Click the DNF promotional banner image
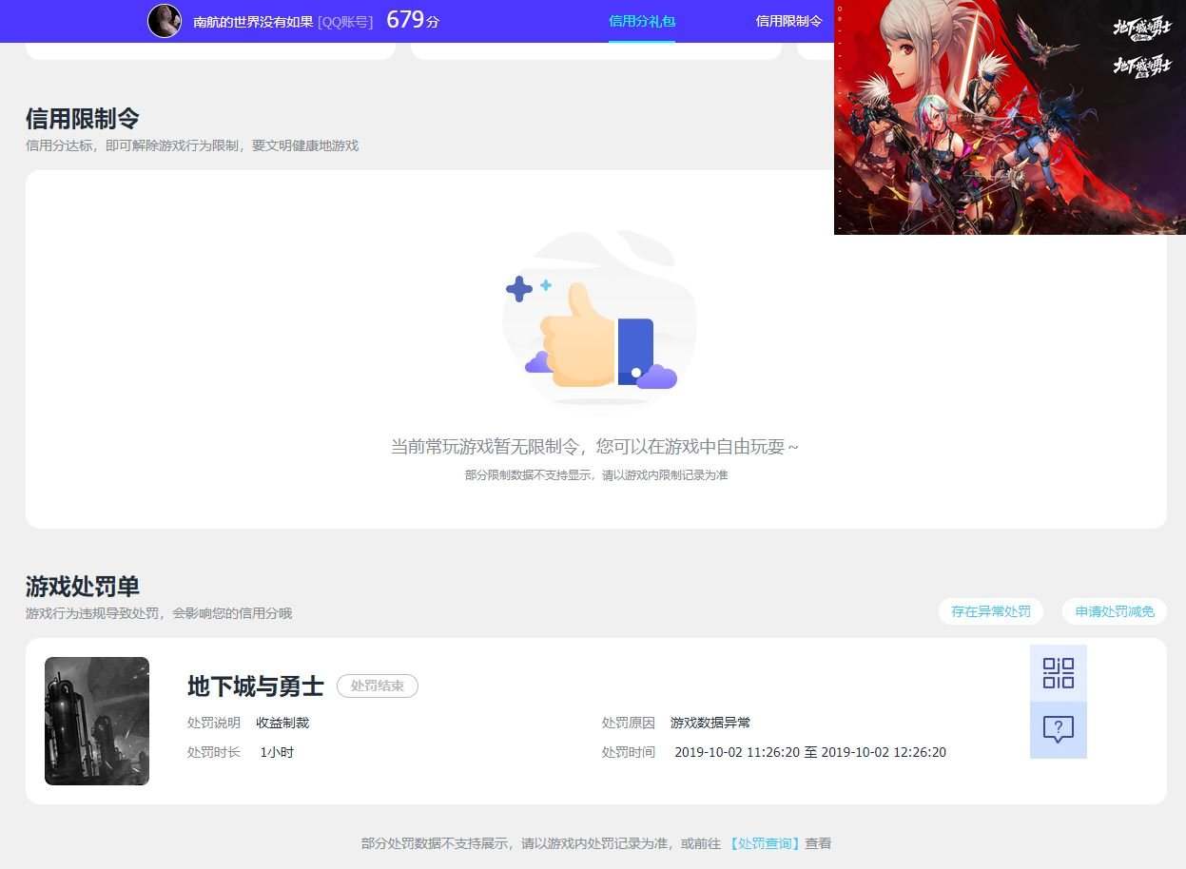Screen dimensions: 1186x869 point(1010,117)
